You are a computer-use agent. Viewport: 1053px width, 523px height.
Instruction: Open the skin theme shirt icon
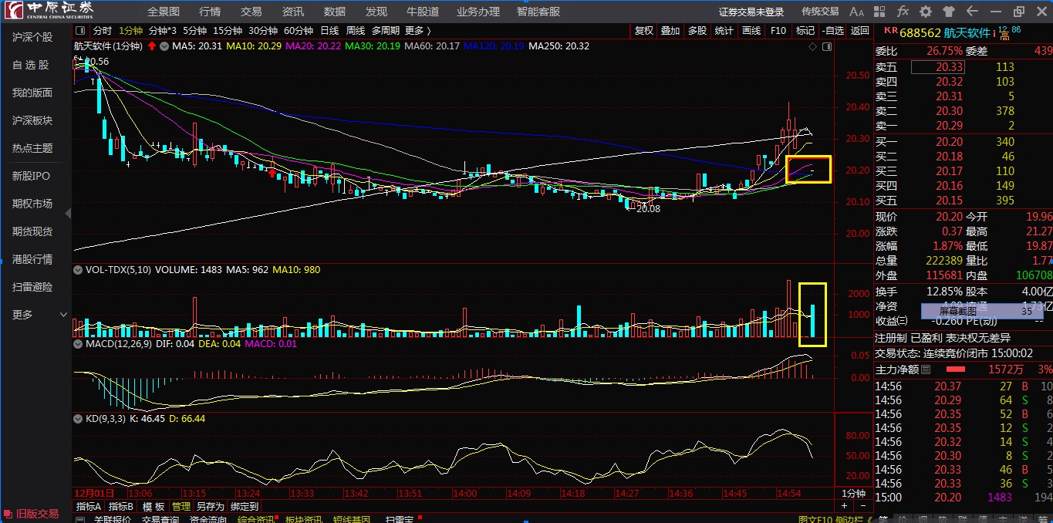tap(949, 12)
